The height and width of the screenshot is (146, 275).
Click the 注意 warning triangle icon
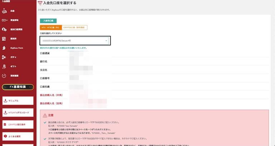(45, 115)
